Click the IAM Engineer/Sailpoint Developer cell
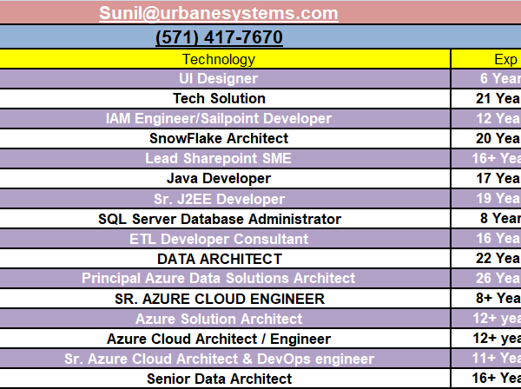 [x=219, y=118]
